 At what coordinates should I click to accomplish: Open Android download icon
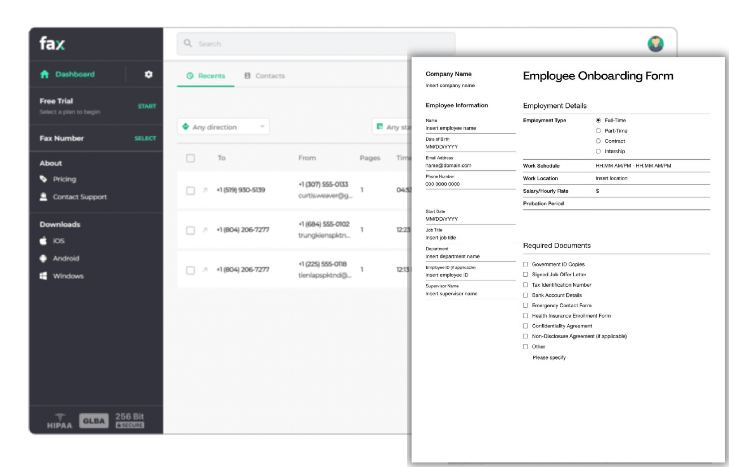[x=43, y=258]
